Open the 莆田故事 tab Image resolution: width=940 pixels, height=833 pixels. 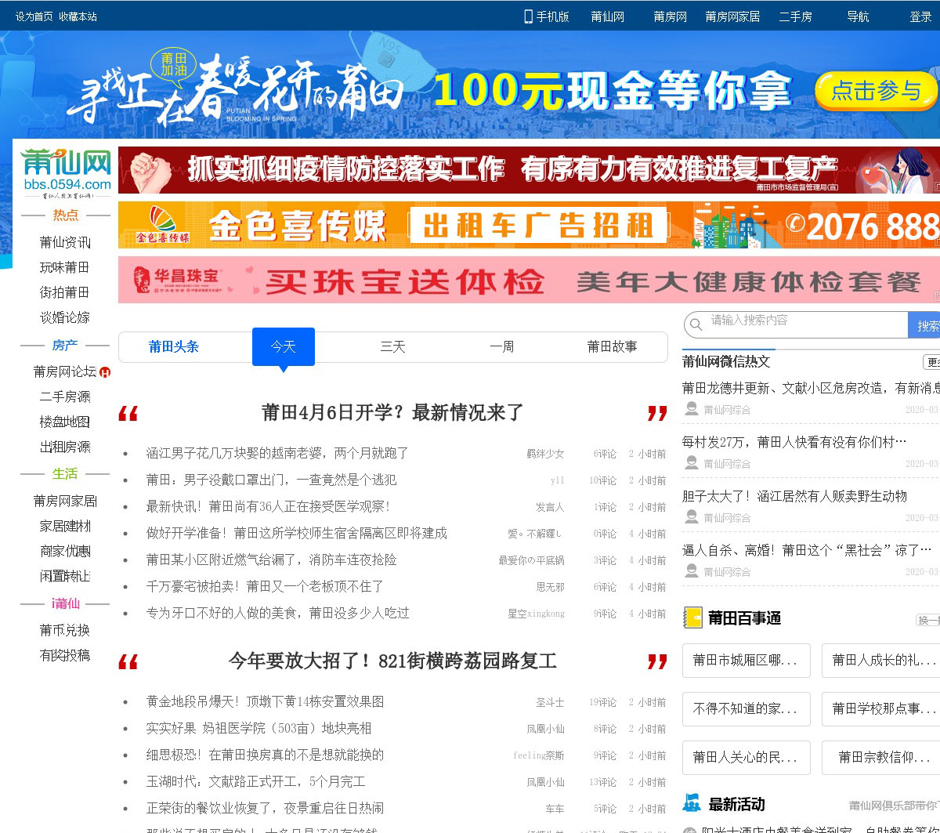point(612,346)
